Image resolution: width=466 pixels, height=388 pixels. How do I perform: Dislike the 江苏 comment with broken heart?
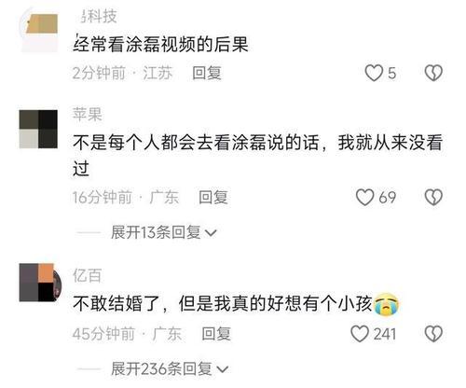coord(433,73)
